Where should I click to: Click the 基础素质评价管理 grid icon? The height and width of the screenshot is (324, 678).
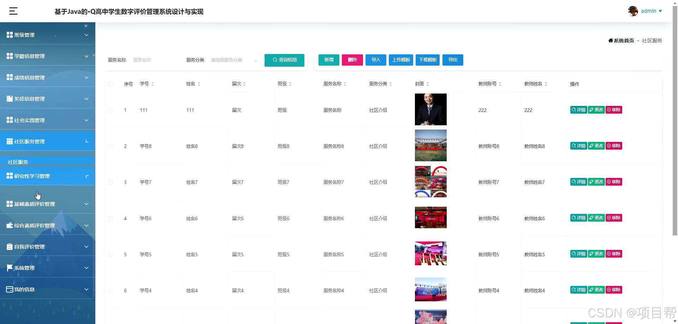(10, 204)
